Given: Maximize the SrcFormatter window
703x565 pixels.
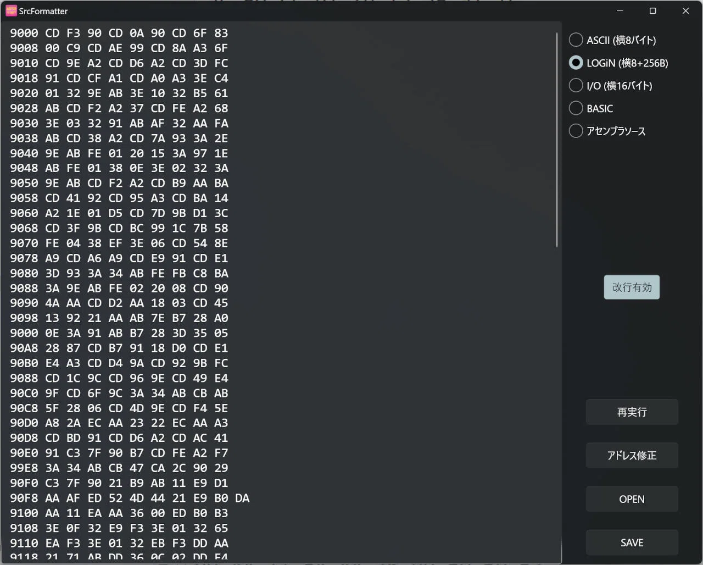Looking at the screenshot, I should click(653, 11).
